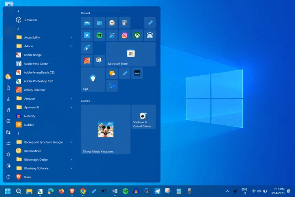Launch the Instagram tile
Viewport: 295px width, 197px height.
point(125,35)
